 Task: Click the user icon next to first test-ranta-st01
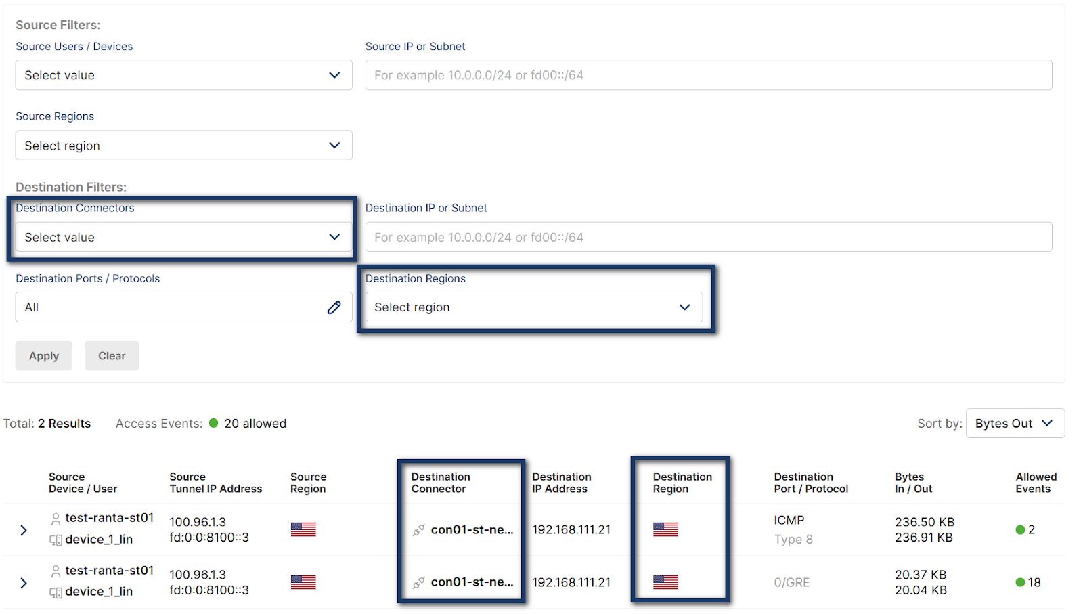coord(56,519)
